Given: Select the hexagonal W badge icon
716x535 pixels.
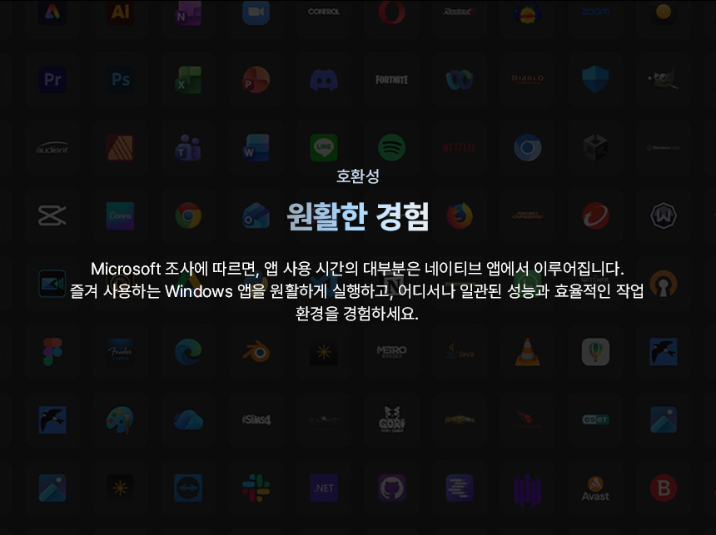Looking at the screenshot, I should pos(663,215).
